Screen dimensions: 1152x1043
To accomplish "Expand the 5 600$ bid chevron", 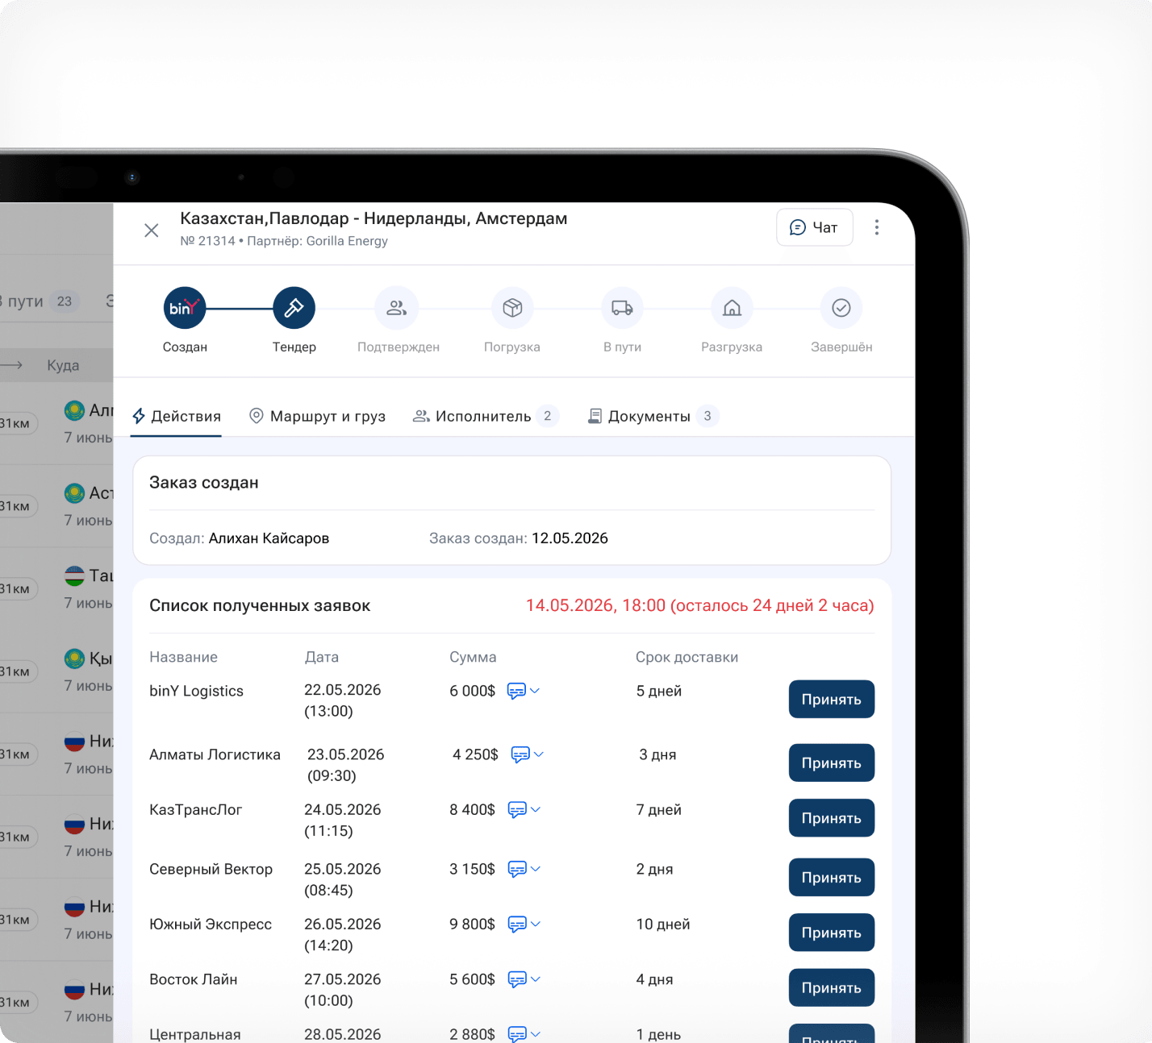I will coord(536,979).
